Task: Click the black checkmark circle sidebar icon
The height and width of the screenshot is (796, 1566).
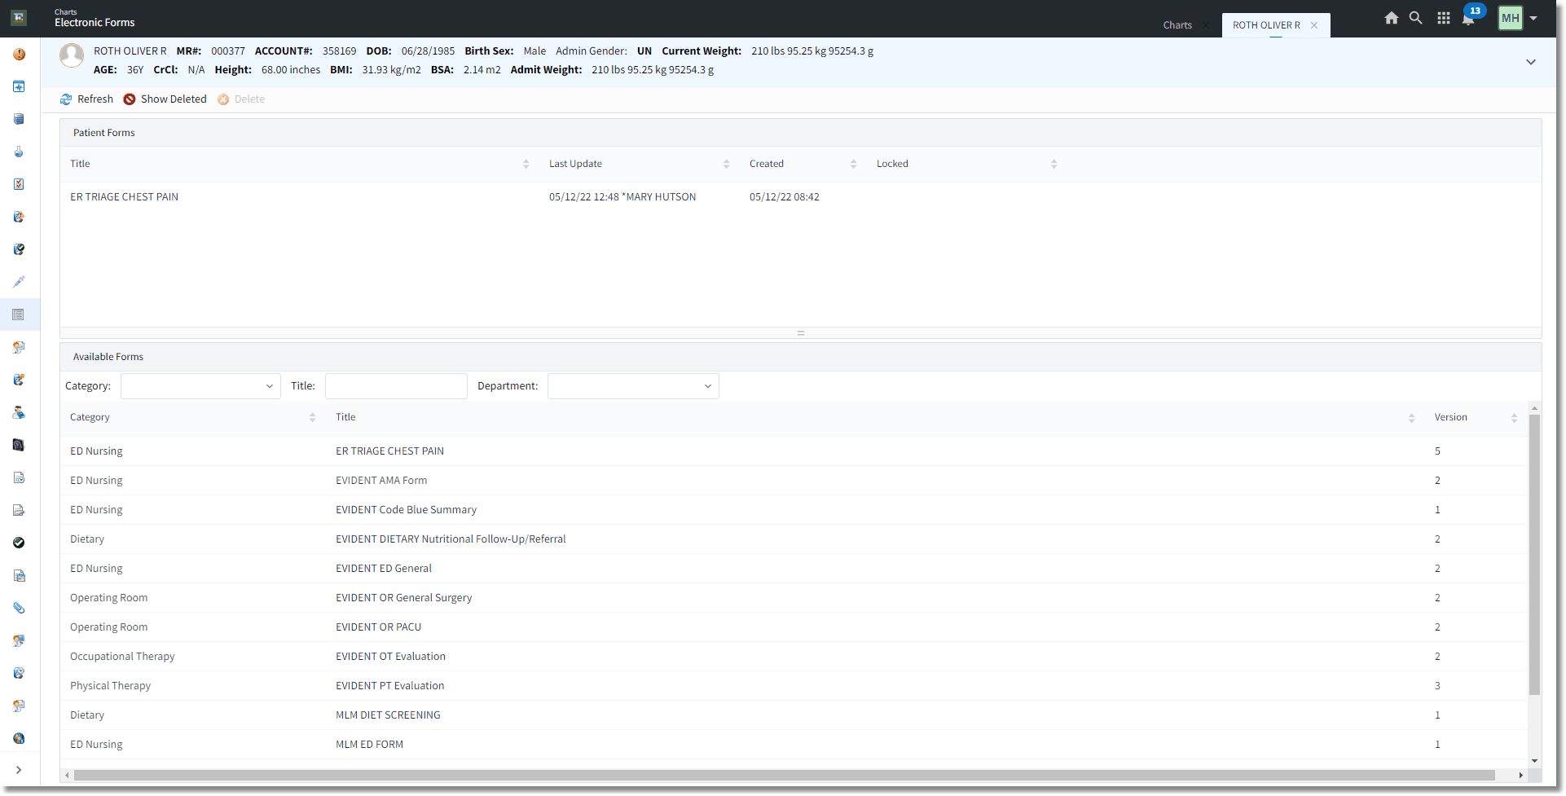Action: click(19, 543)
